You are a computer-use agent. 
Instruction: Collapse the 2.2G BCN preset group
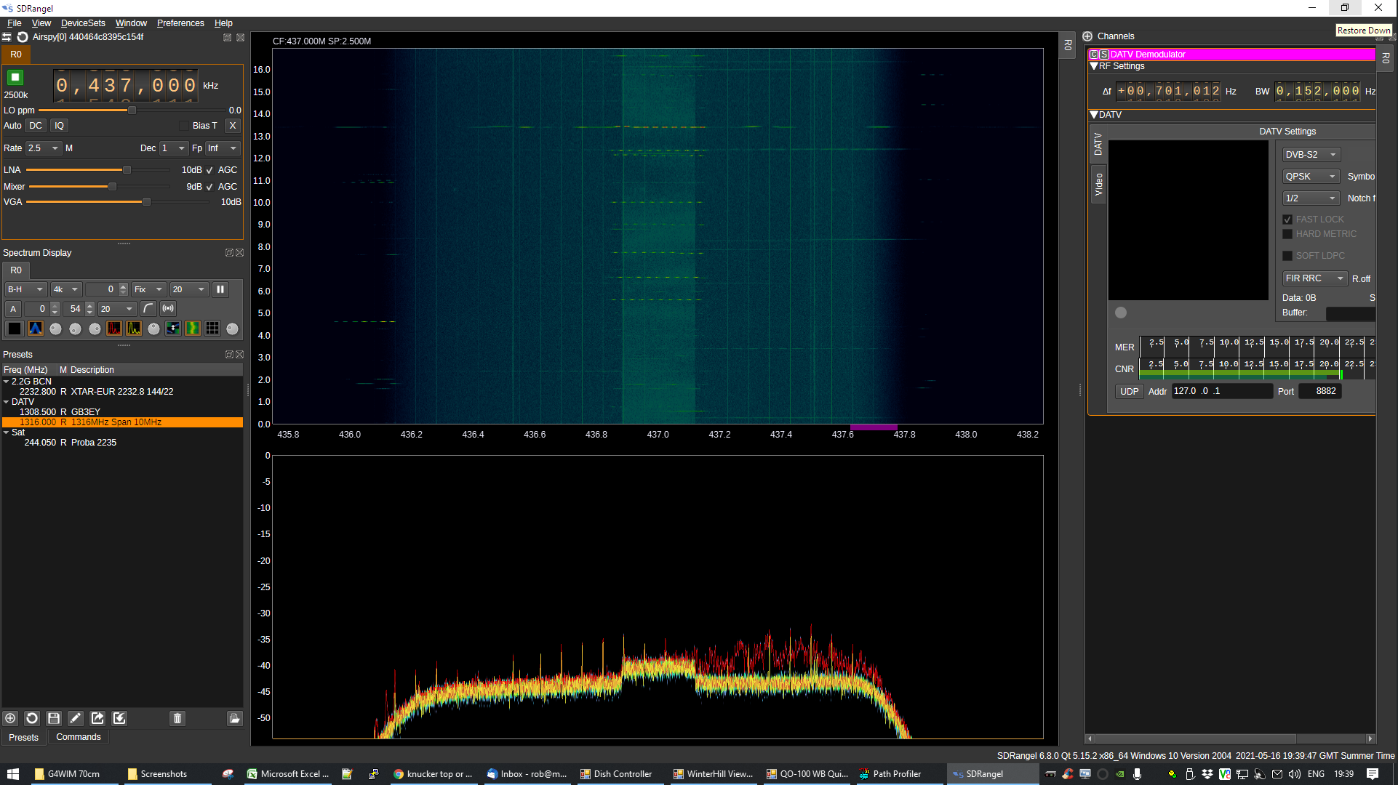coord(7,382)
